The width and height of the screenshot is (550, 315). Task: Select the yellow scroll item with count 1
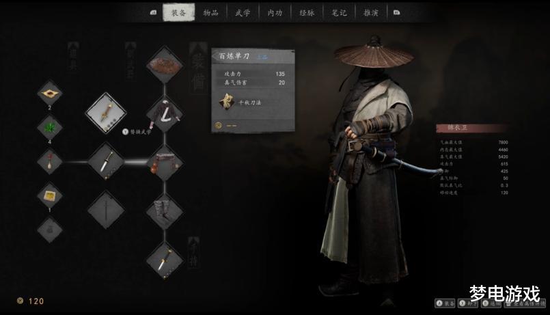pyautogui.click(x=49, y=195)
